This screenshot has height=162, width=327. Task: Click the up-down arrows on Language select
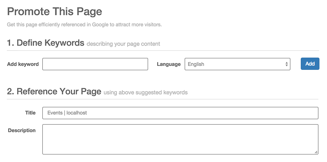286,64
